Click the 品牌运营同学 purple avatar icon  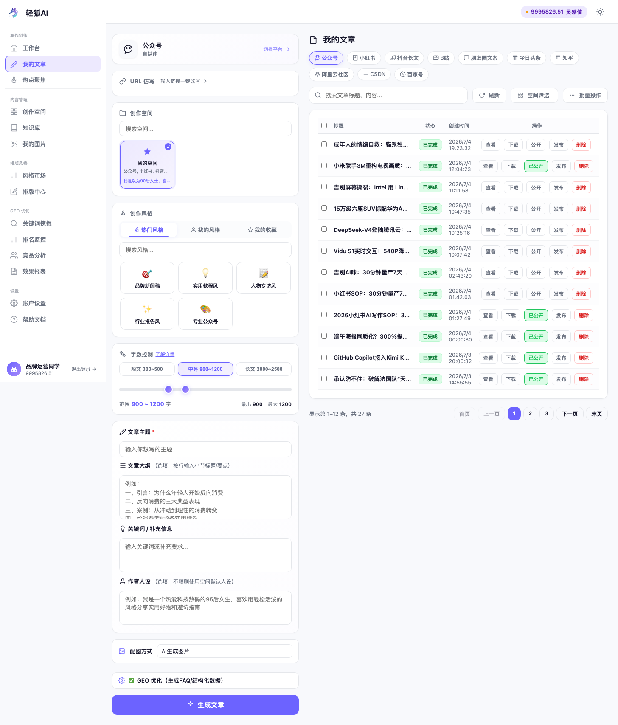[x=14, y=369]
